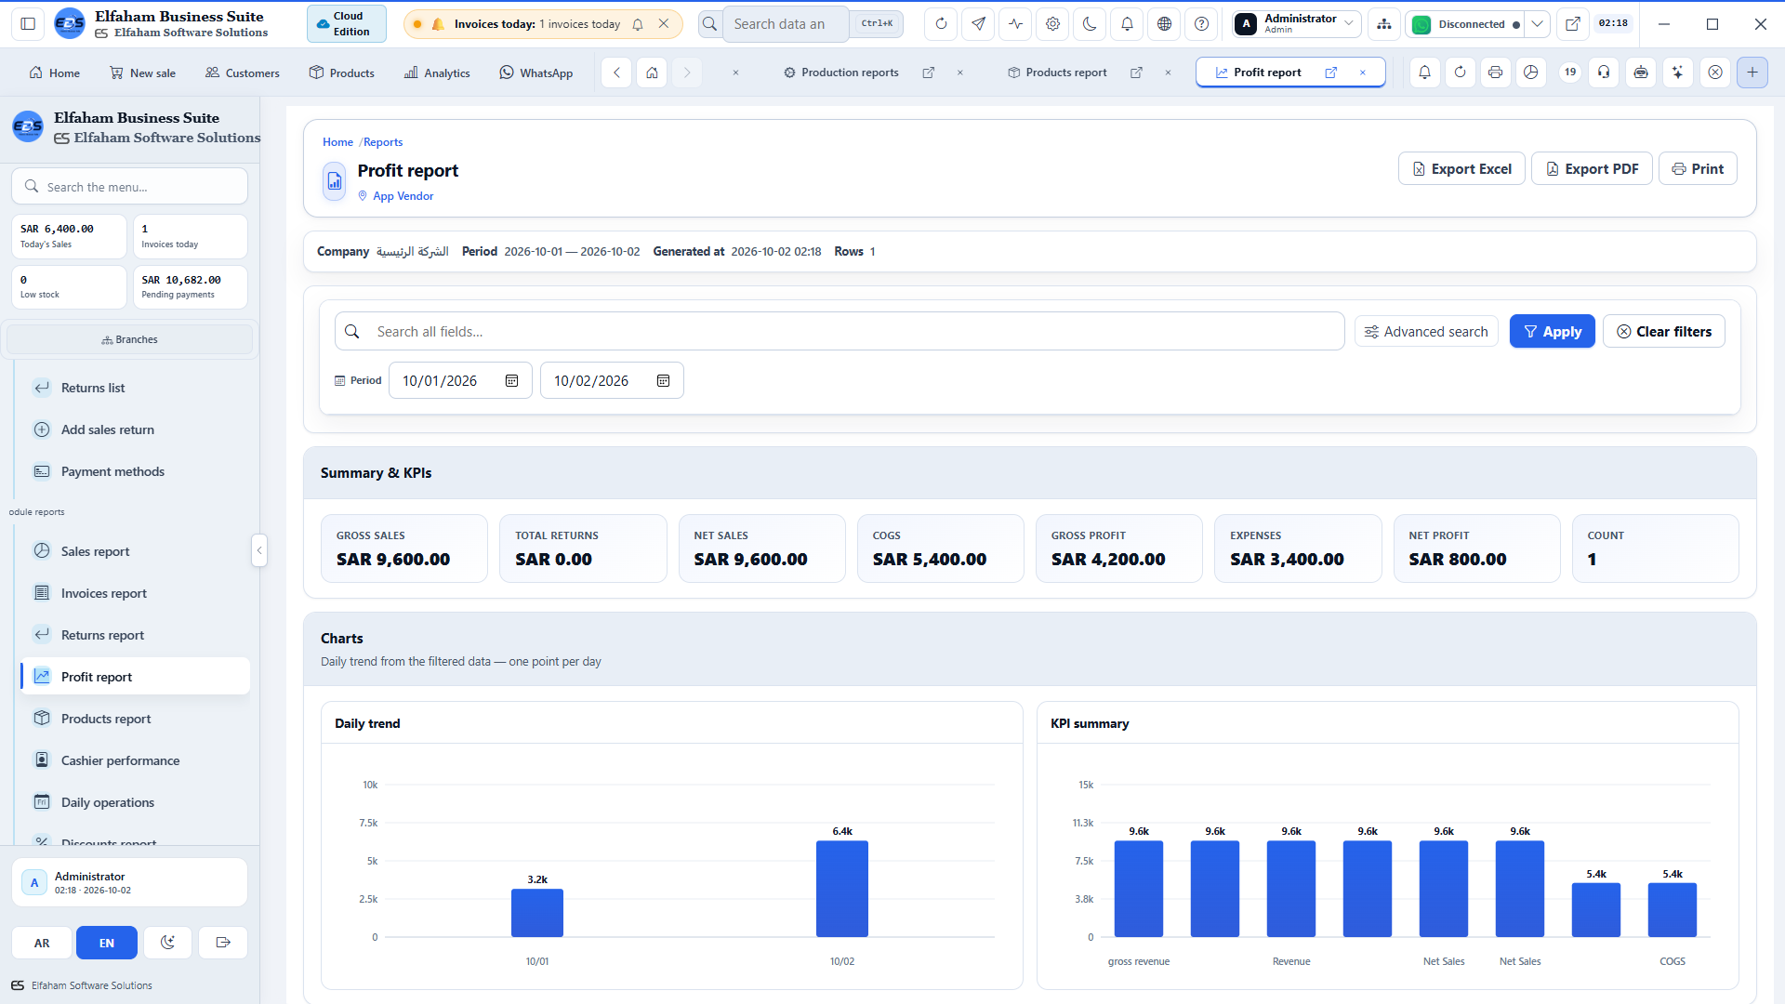The image size is (1785, 1004).
Task: Open Advanced search options
Action: pos(1426,332)
